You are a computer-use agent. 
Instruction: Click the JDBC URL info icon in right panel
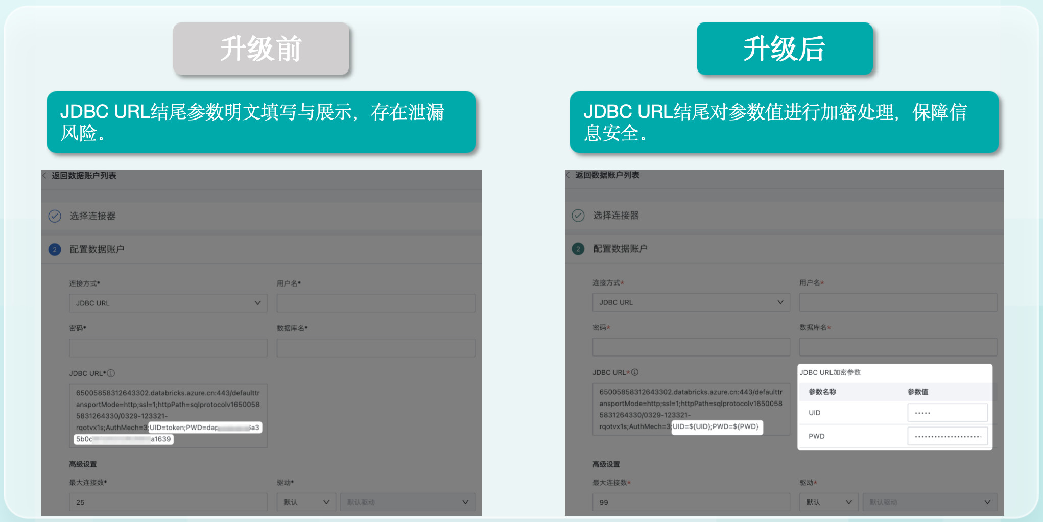click(635, 372)
